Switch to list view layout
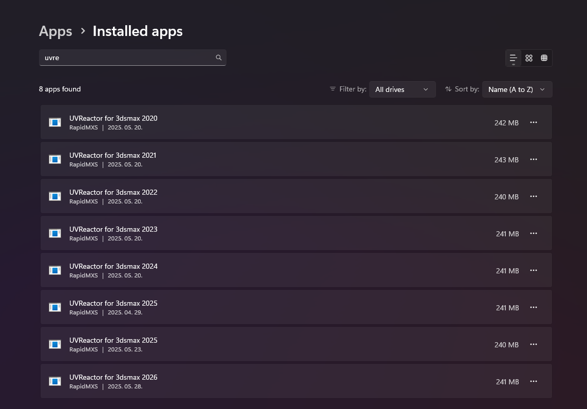The image size is (587, 409). coord(513,58)
